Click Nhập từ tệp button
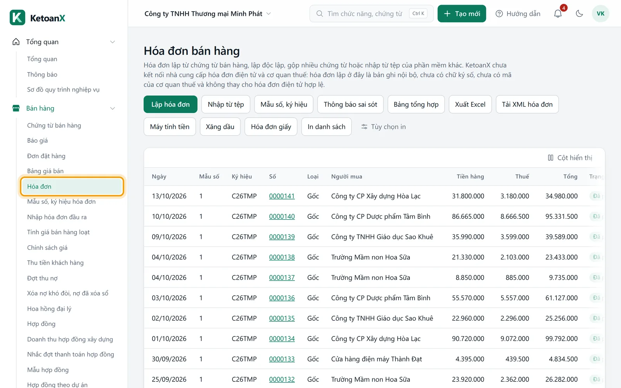 point(226,104)
